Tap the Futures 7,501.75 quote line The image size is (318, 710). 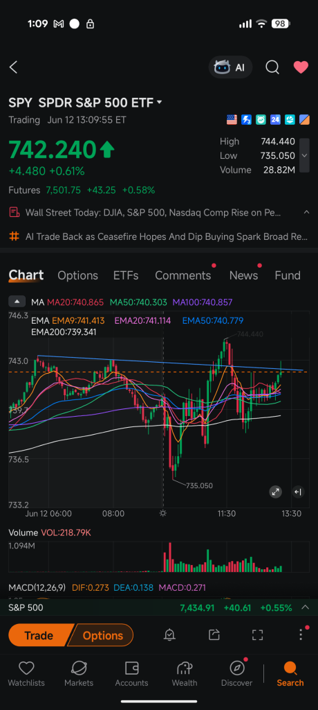click(x=82, y=190)
